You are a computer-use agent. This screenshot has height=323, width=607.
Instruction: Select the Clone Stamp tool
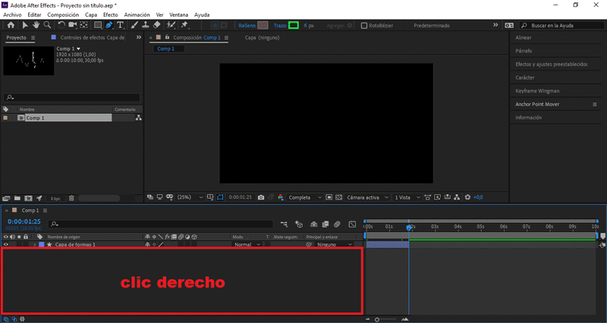click(x=146, y=25)
